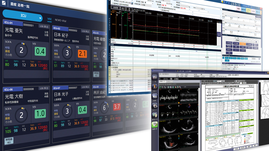Open the レポート report icon in sidebar
The height and width of the screenshot is (151, 269).
[155, 125]
